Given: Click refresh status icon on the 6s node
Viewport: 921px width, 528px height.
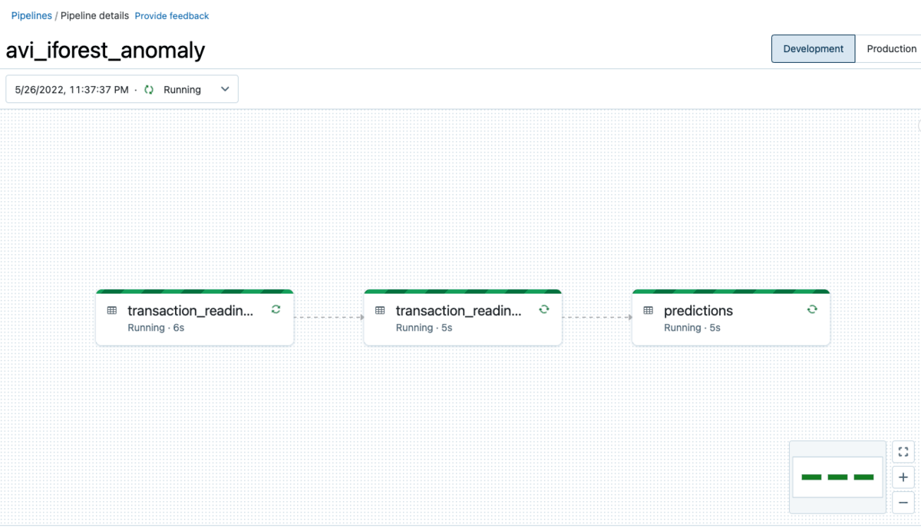Looking at the screenshot, I should point(276,309).
